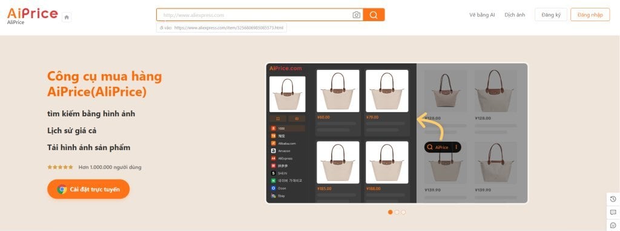Click the orange magnifier search button
Image resolution: width=620 pixels, height=231 pixels.
pyautogui.click(x=373, y=15)
